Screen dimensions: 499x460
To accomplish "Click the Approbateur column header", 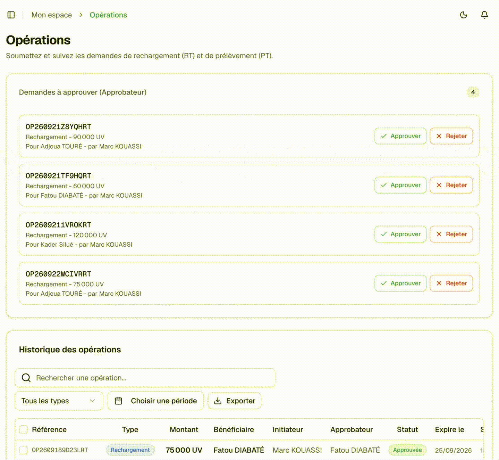I will click(352, 429).
